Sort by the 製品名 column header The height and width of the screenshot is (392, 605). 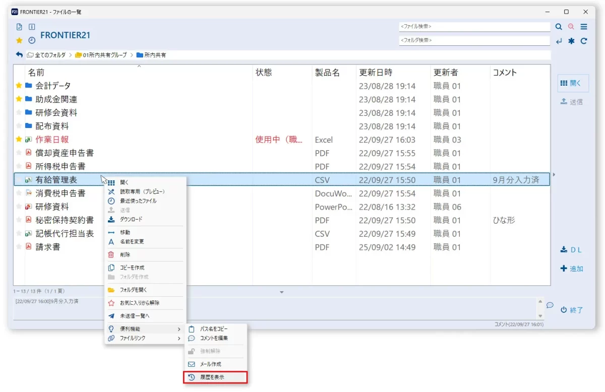pyautogui.click(x=327, y=73)
